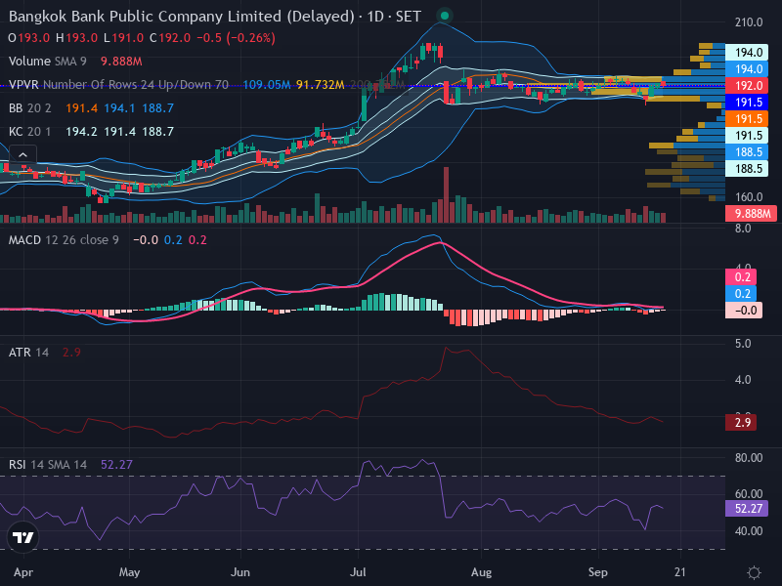Click Bangkok Bank Public Company Limited title
This screenshot has width=782, height=586.
(x=182, y=17)
